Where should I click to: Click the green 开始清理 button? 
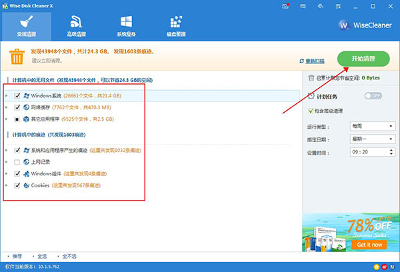363,59
